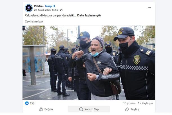Open the three-dot post options menu

(x=149, y=8)
